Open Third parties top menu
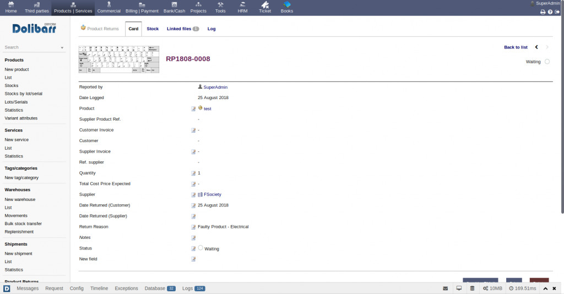The image size is (564, 294). tap(37, 8)
